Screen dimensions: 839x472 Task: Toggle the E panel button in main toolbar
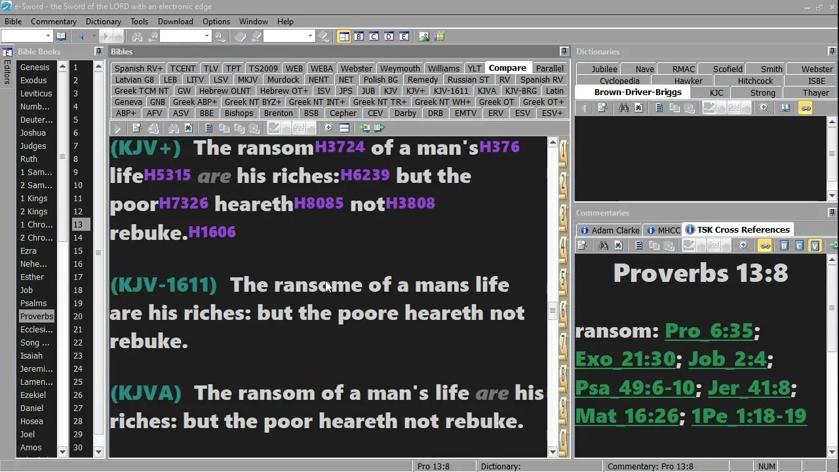[404, 36]
